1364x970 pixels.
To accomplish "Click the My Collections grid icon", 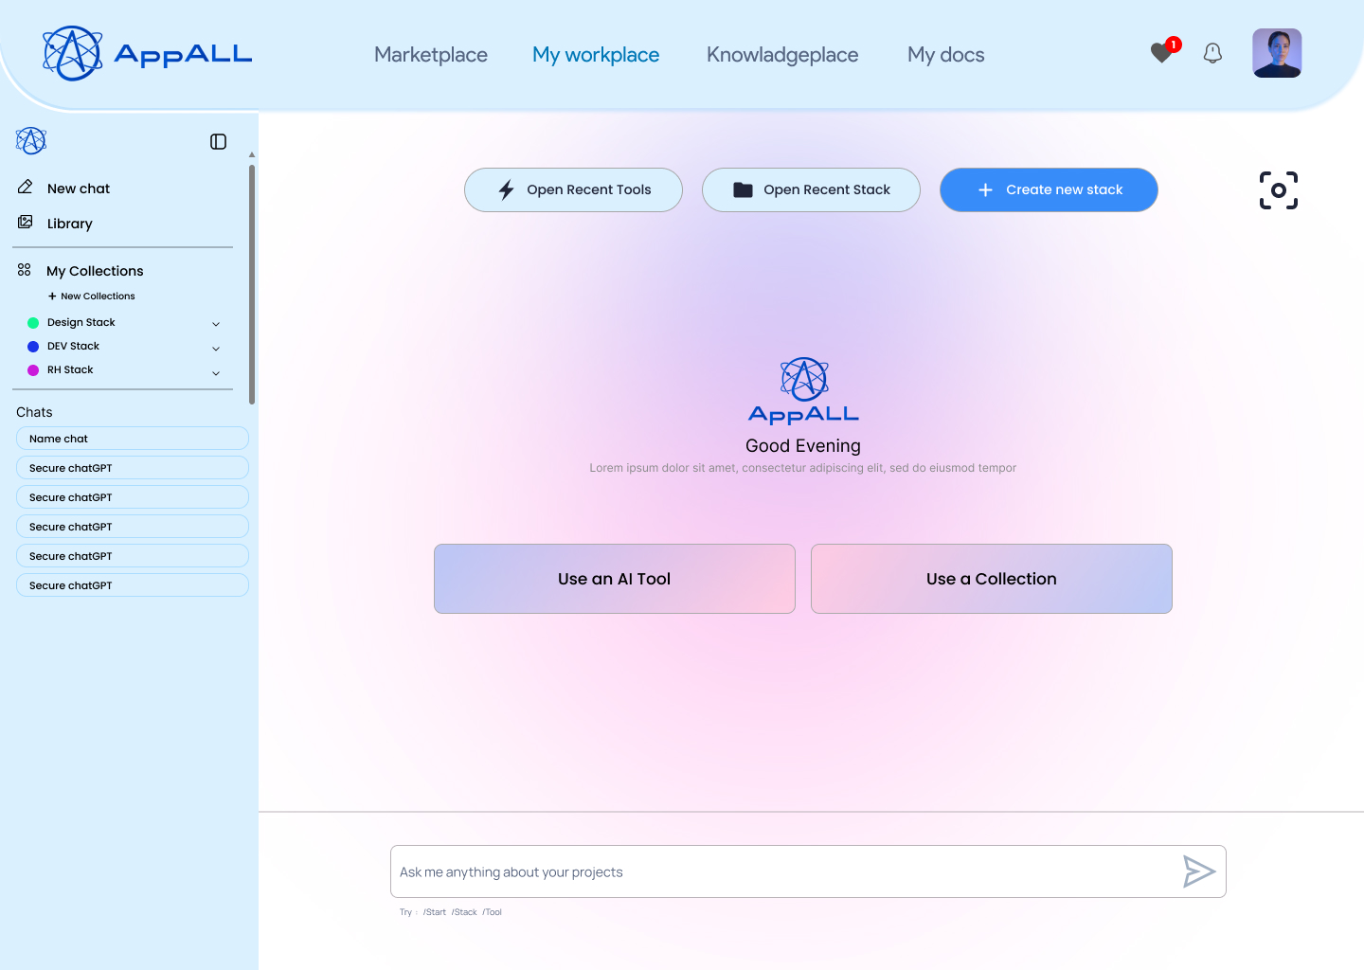I will (x=25, y=270).
